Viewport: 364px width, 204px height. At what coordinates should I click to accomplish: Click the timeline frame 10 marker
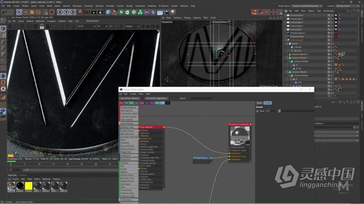click(x=39, y=164)
